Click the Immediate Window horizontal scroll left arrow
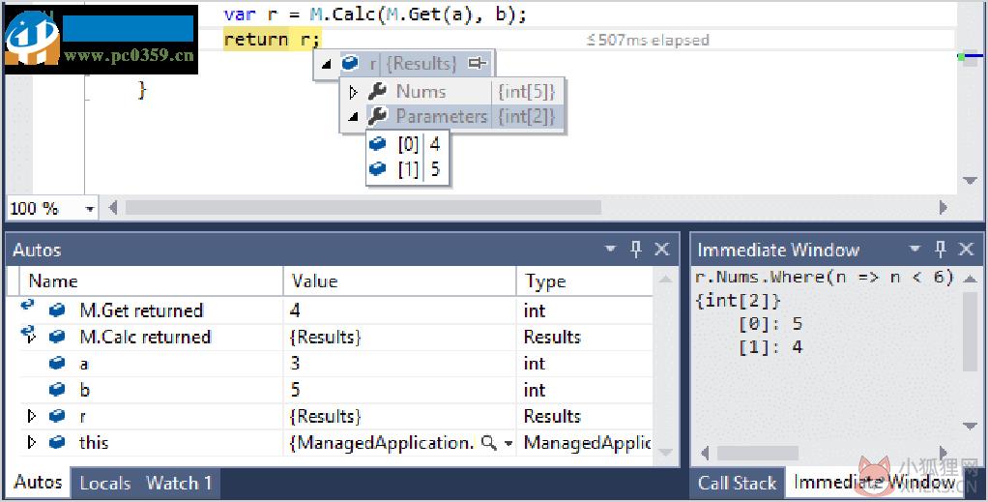The height and width of the screenshot is (502, 988). (705, 453)
